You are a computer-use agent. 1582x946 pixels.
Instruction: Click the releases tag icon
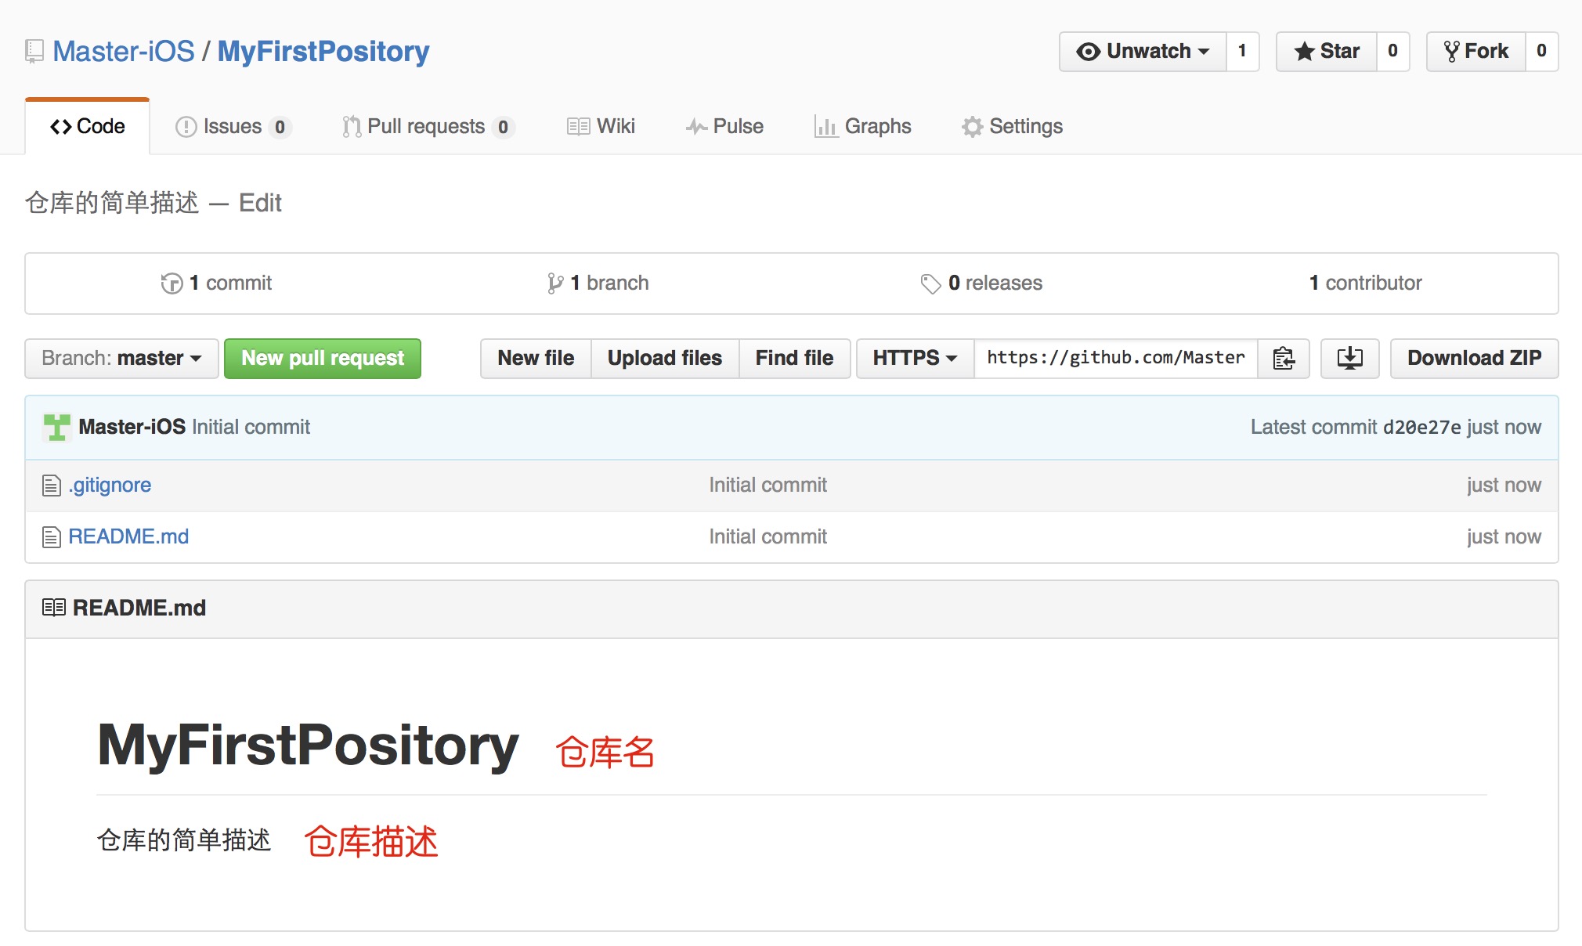(930, 283)
